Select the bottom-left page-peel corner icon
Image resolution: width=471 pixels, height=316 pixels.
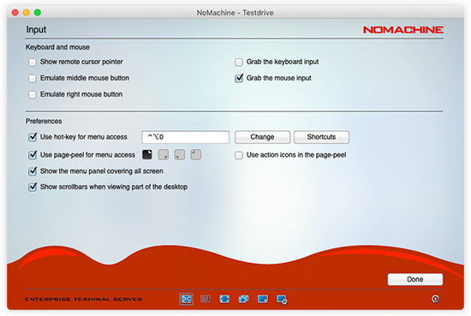[x=180, y=155]
